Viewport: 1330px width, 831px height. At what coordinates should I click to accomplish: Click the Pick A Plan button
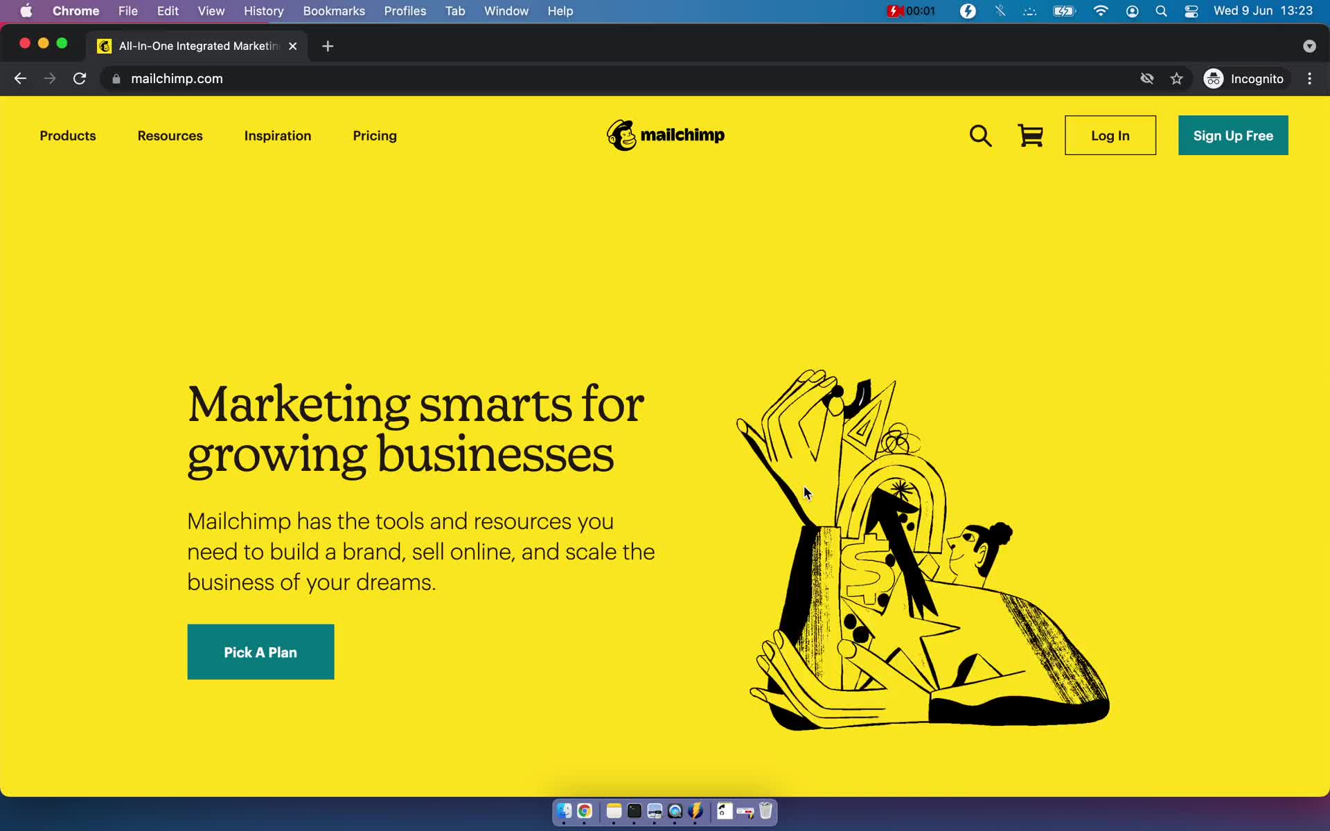point(260,652)
